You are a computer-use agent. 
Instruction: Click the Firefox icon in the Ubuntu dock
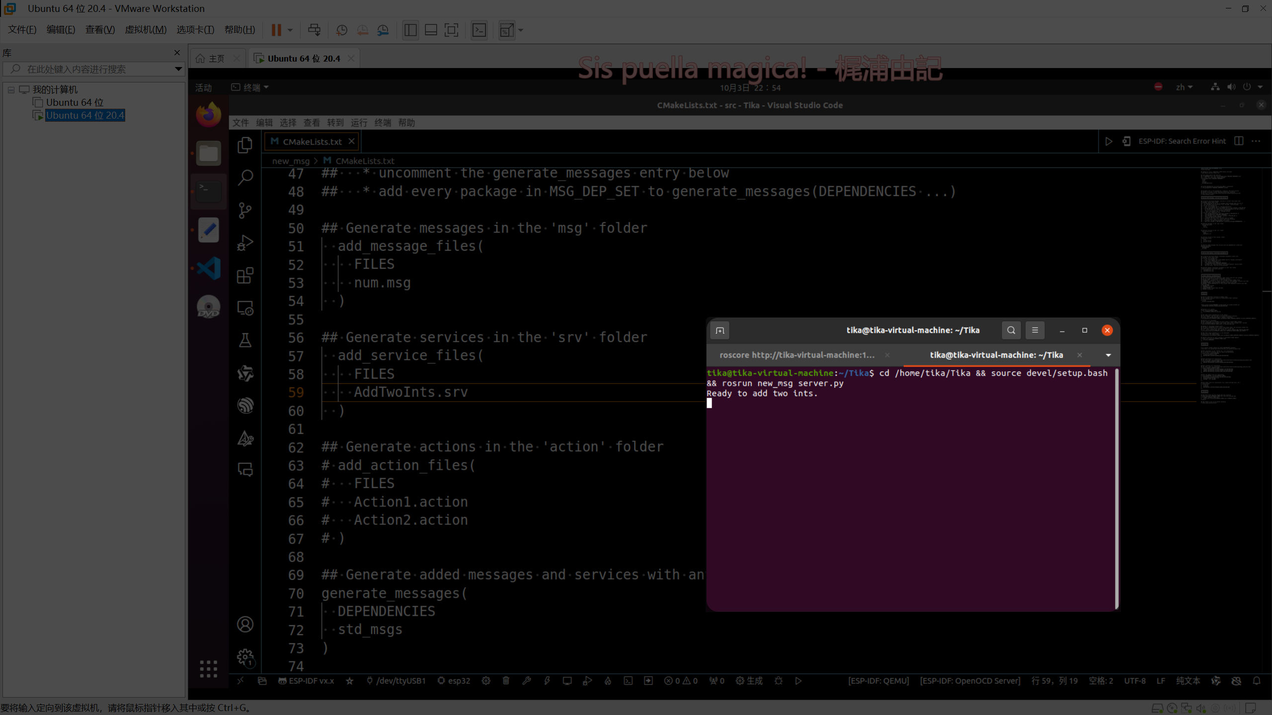[208, 115]
